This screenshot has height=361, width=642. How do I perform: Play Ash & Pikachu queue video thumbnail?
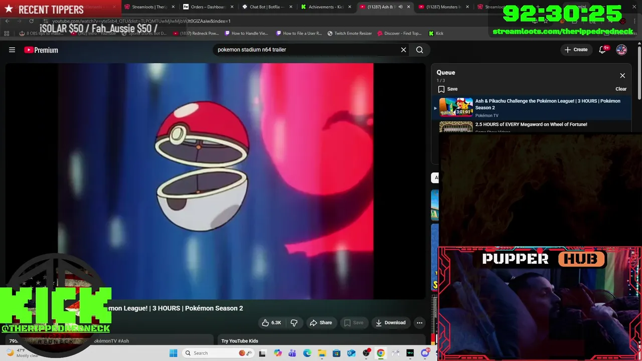click(x=456, y=107)
